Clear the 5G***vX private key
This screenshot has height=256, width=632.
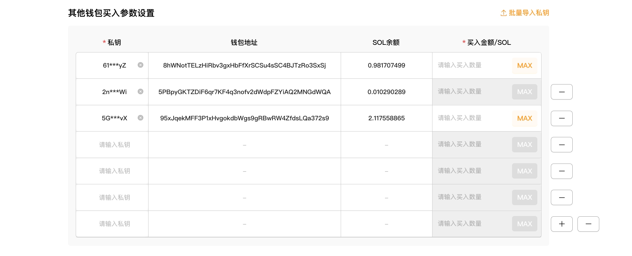pyautogui.click(x=141, y=118)
